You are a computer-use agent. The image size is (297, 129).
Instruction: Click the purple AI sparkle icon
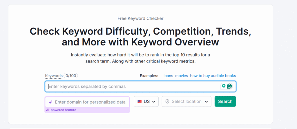[50, 102]
